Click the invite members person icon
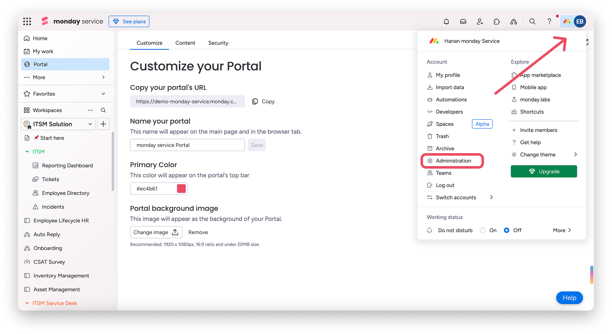 click(x=480, y=21)
